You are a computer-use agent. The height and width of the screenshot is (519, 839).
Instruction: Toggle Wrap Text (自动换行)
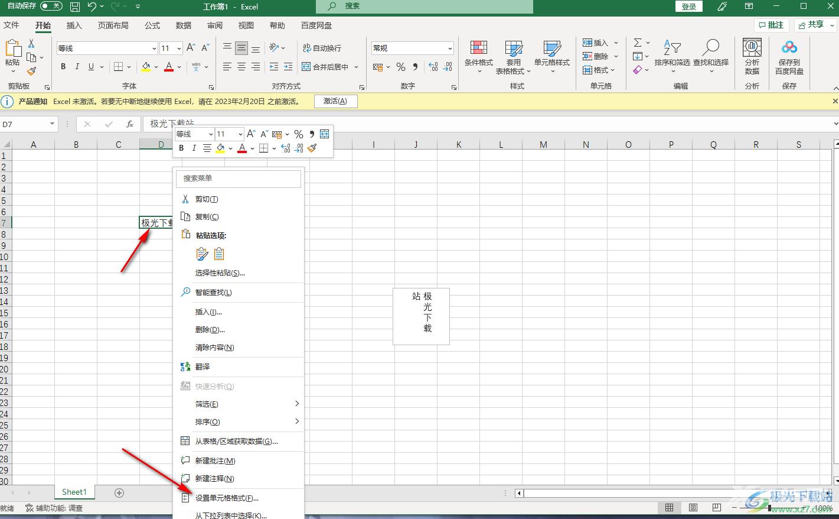pos(322,48)
